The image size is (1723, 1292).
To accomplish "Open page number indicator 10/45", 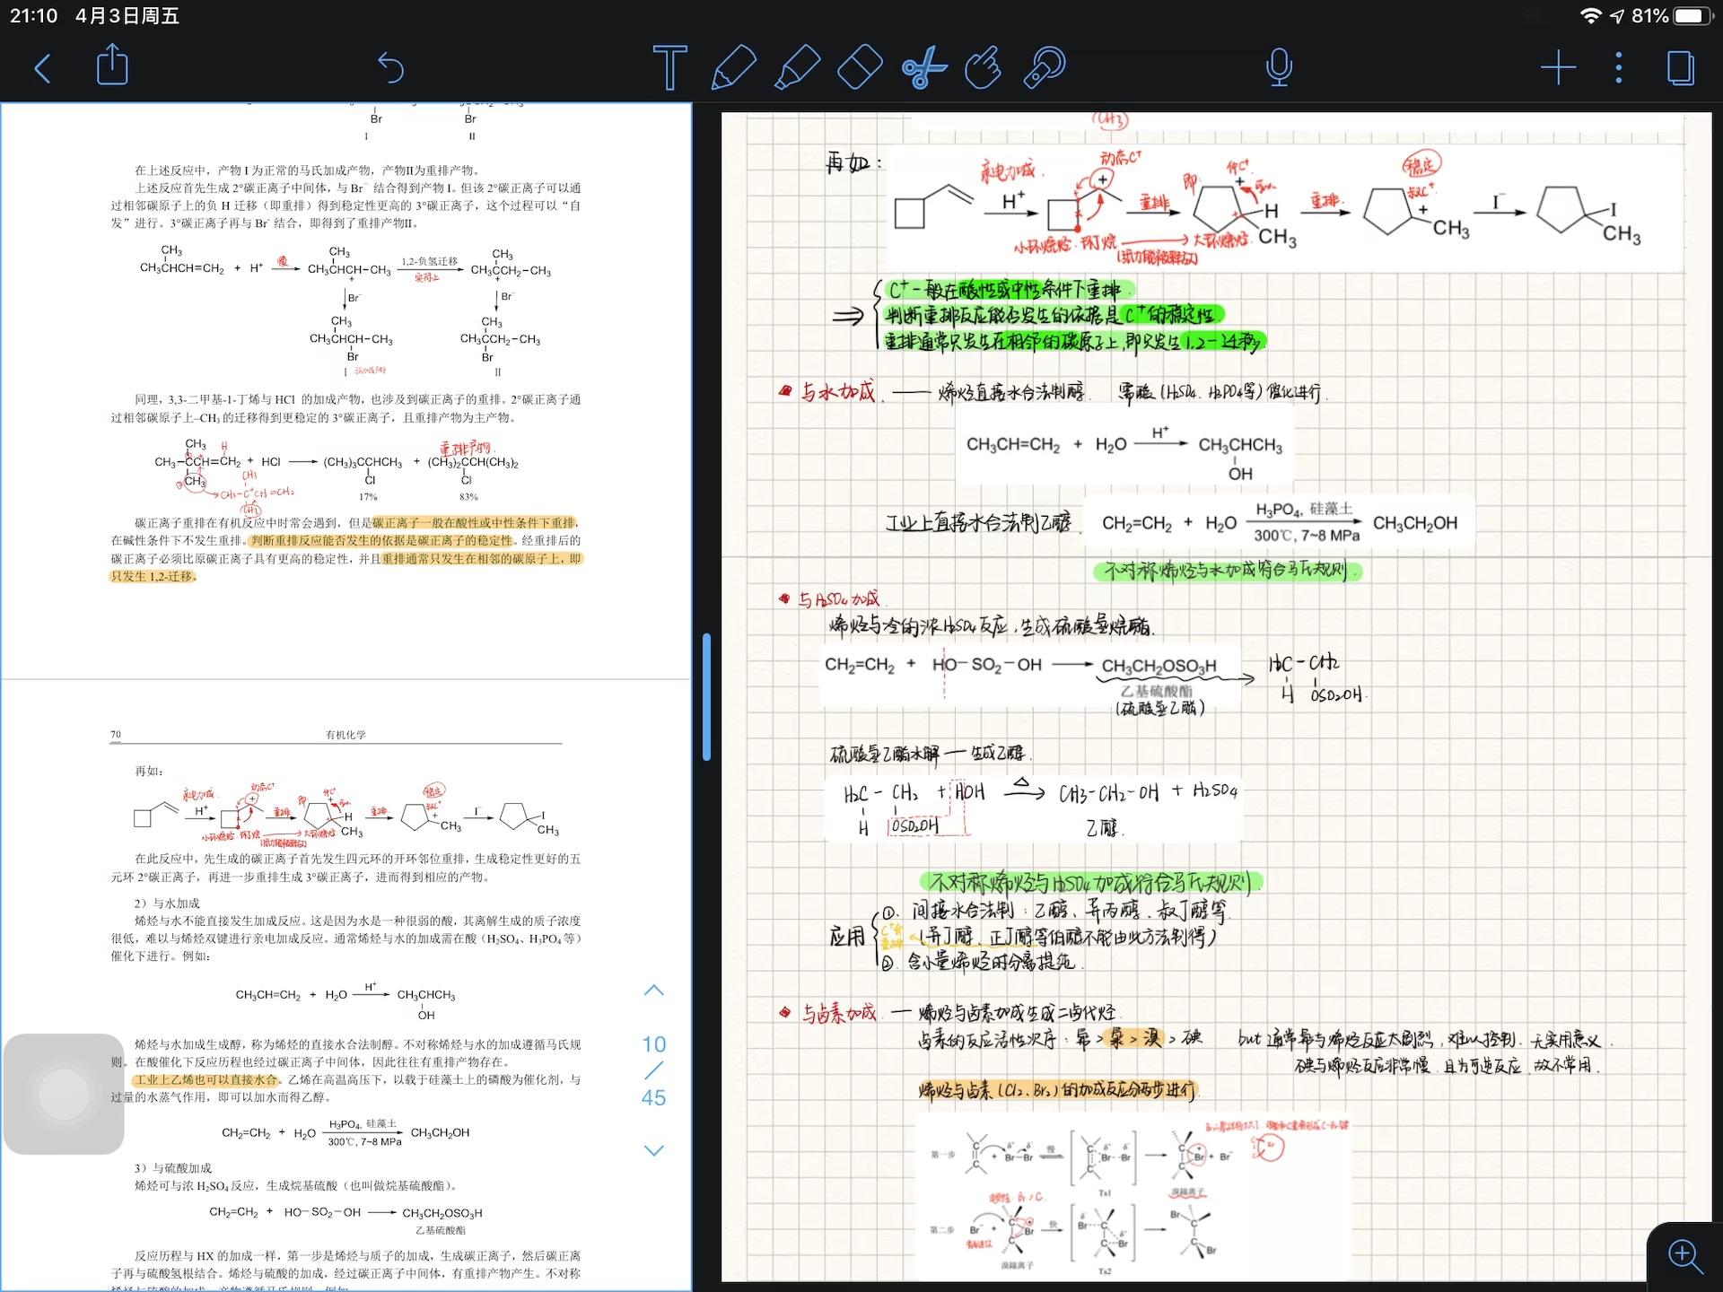I will (654, 1070).
